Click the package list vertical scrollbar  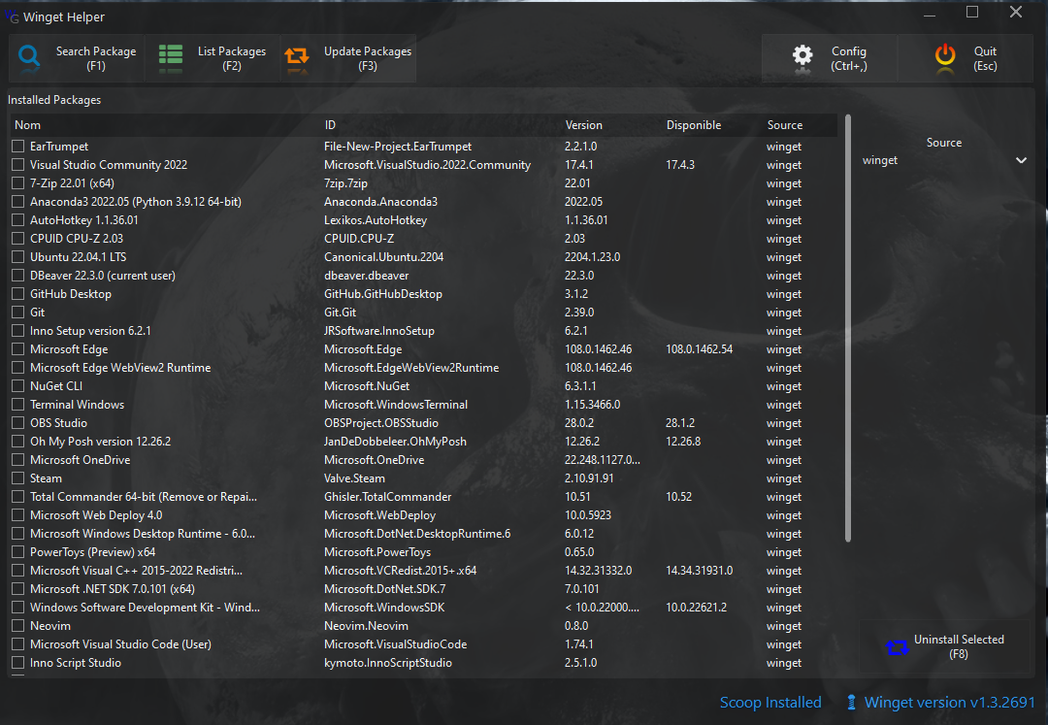(848, 327)
